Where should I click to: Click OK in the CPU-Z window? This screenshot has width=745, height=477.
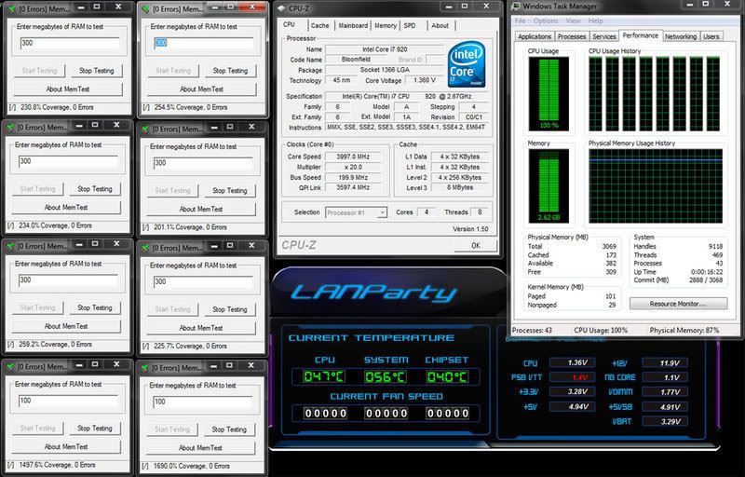(476, 245)
